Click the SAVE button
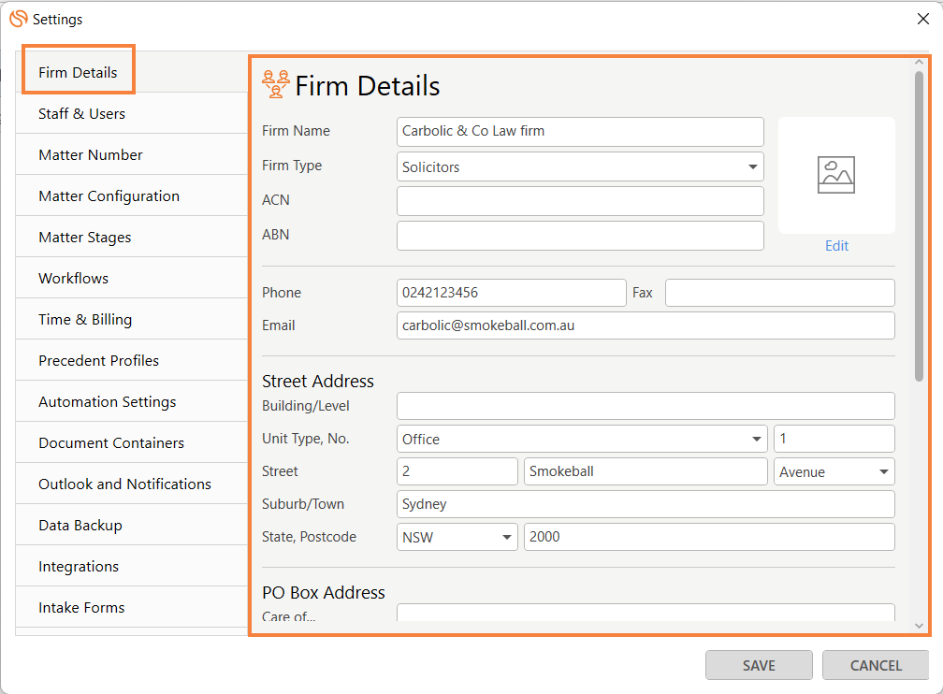943x694 pixels. tap(759, 665)
